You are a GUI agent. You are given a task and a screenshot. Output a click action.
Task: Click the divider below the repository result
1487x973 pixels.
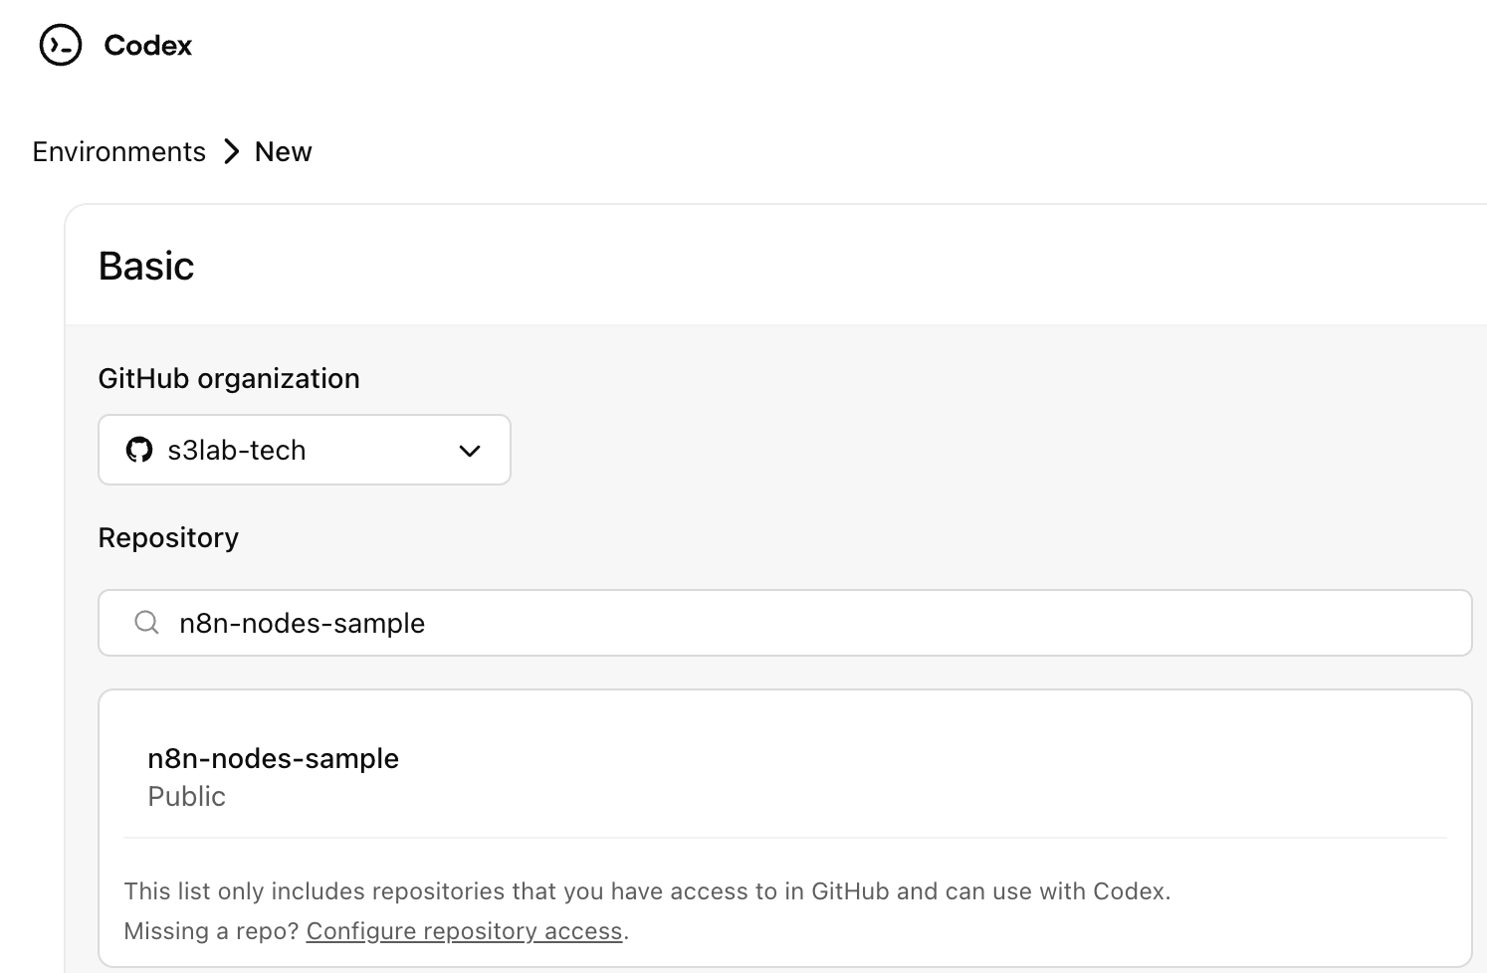coord(784,838)
